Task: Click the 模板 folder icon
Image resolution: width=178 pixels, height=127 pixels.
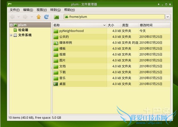Action: (56, 49)
